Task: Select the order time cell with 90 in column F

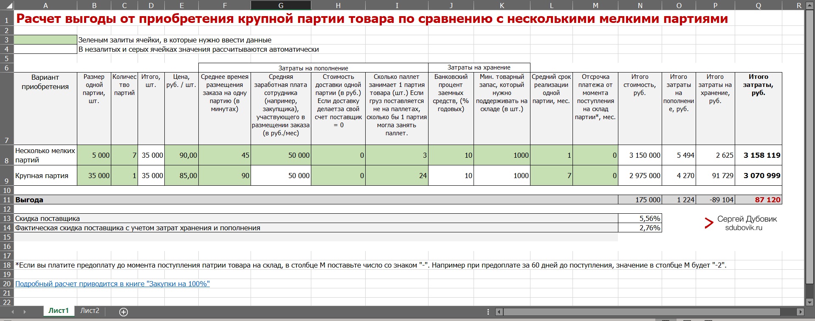Action: tap(225, 176)
